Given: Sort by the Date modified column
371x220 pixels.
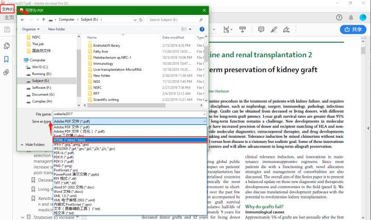Looking at the screenshot, I should pos(173,38).
